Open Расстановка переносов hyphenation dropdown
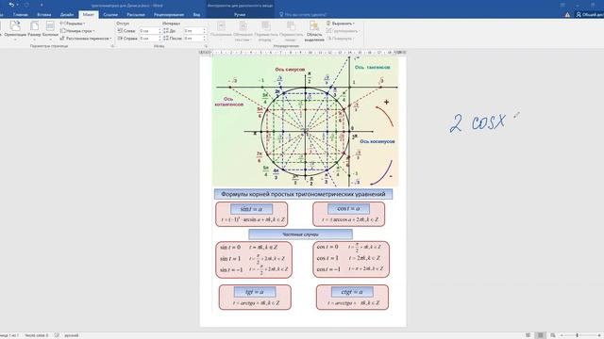The height and width of the screenshot is (339, 604). tap(86, 39)
